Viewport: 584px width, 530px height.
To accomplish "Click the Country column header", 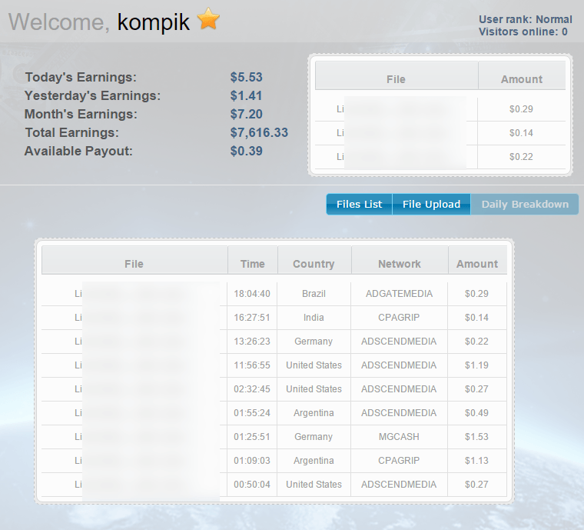I will (x=314, y=264).
